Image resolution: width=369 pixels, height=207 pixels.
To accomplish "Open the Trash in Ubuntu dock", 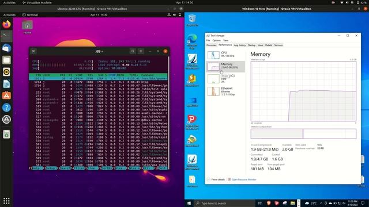I will (x=6, y=134).
